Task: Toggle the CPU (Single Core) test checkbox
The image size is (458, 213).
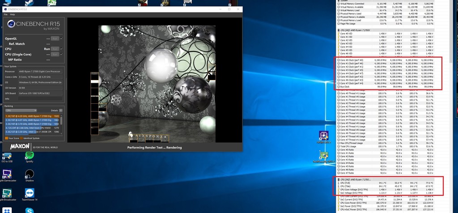Action: tap(61, 54)
